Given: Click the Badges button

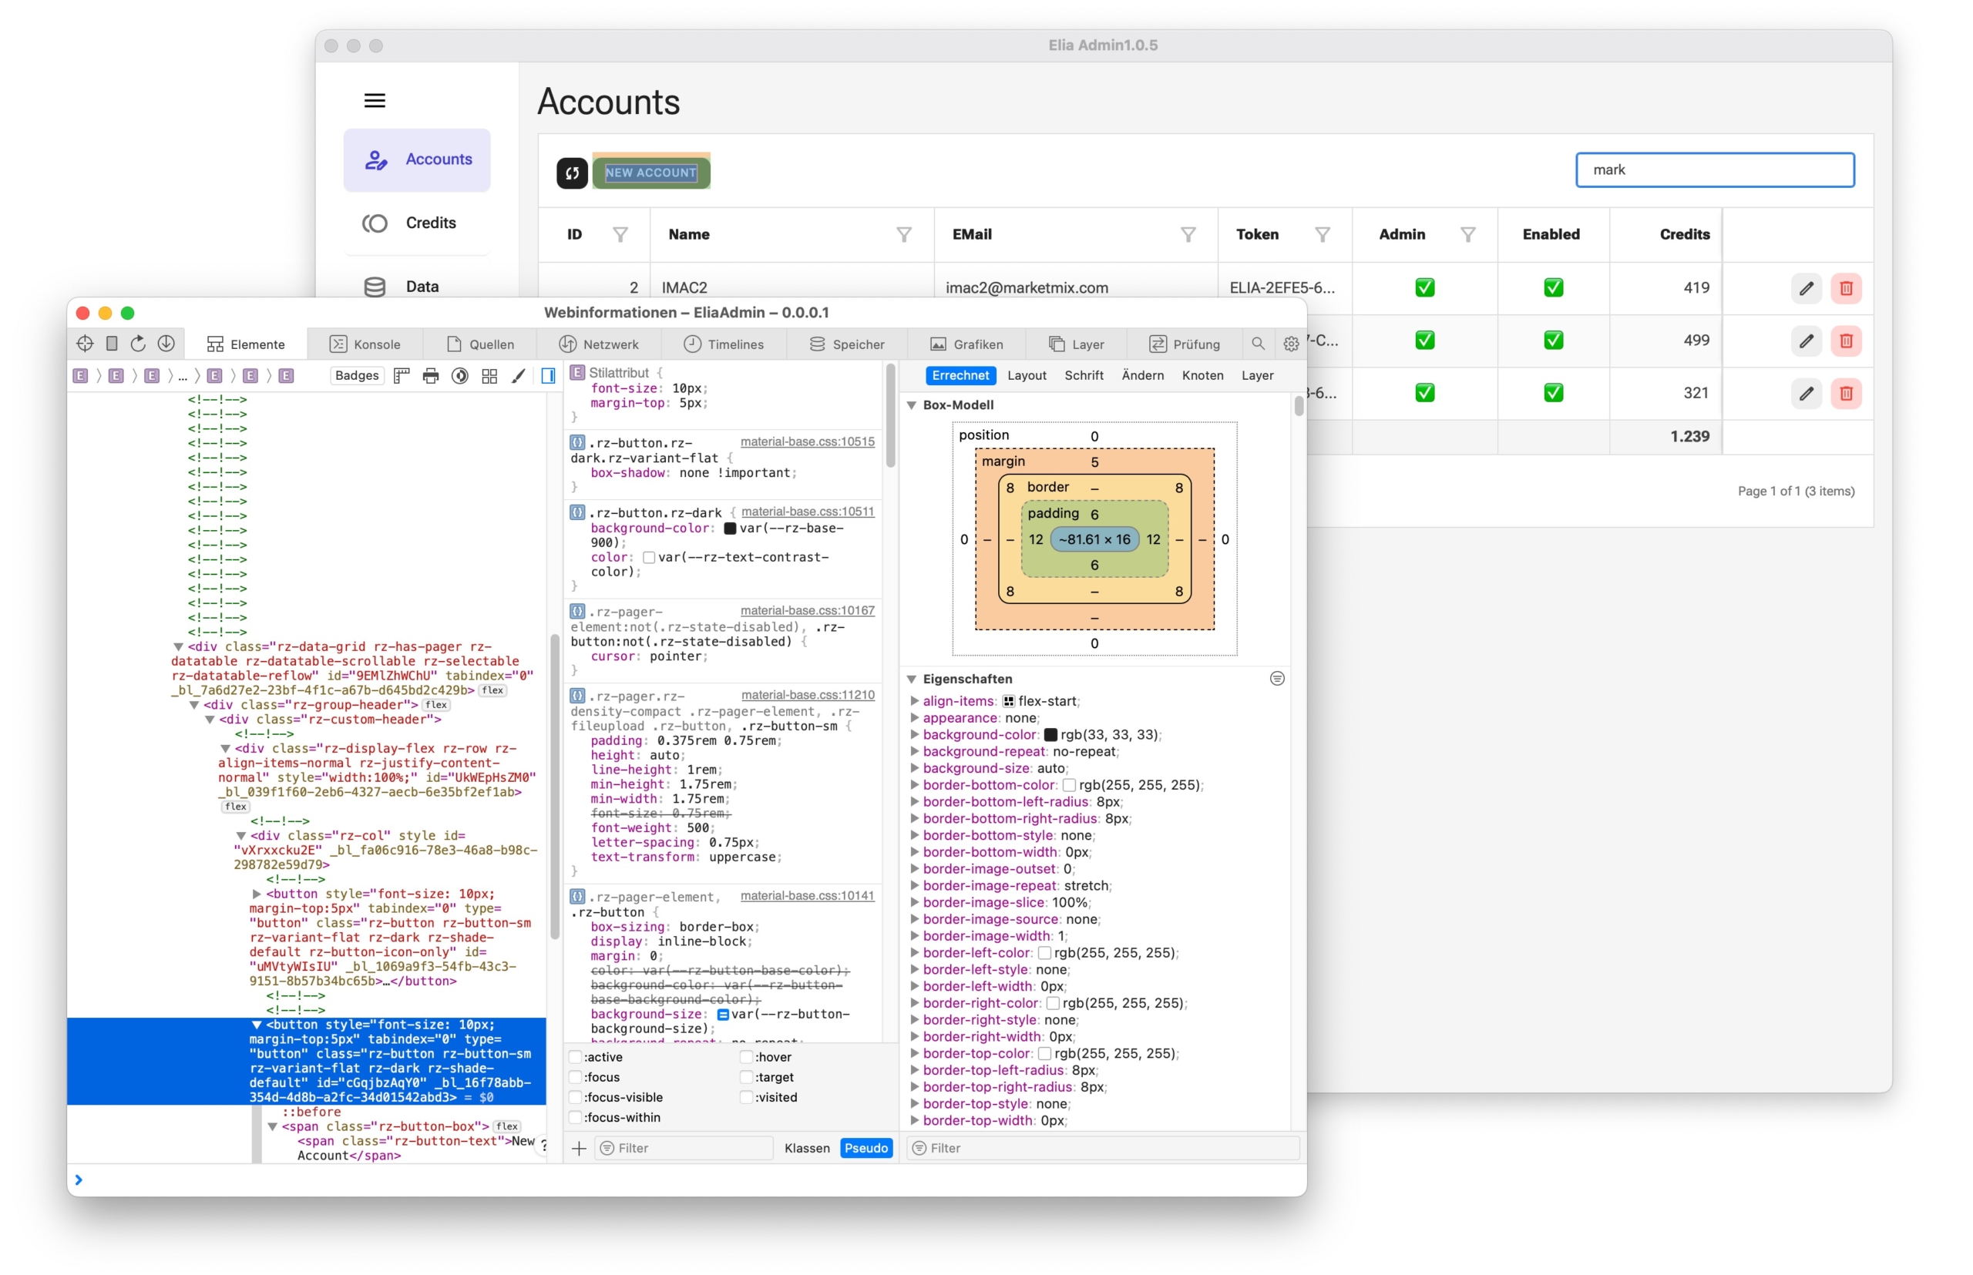Looking at the screenshot, I should (357, 375).
